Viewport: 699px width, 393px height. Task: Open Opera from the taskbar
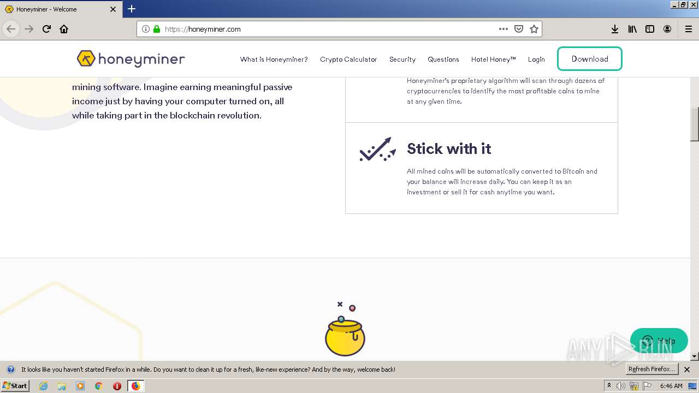(x=117, y=386)
